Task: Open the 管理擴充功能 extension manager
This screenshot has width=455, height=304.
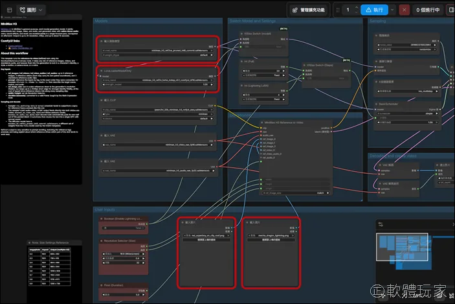Action: [x=309, y=10]
